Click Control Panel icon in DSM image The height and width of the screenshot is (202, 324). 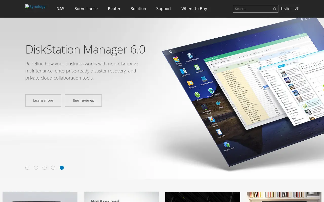[183, 71]
